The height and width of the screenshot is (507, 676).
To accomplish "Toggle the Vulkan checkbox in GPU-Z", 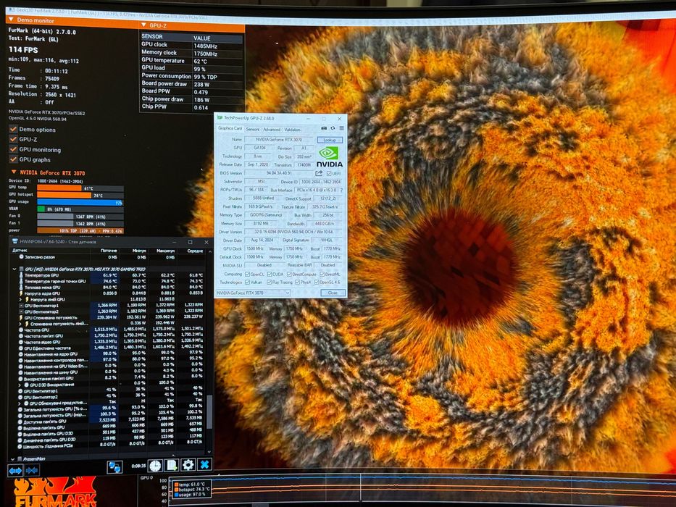I will (x=247, y=282).
